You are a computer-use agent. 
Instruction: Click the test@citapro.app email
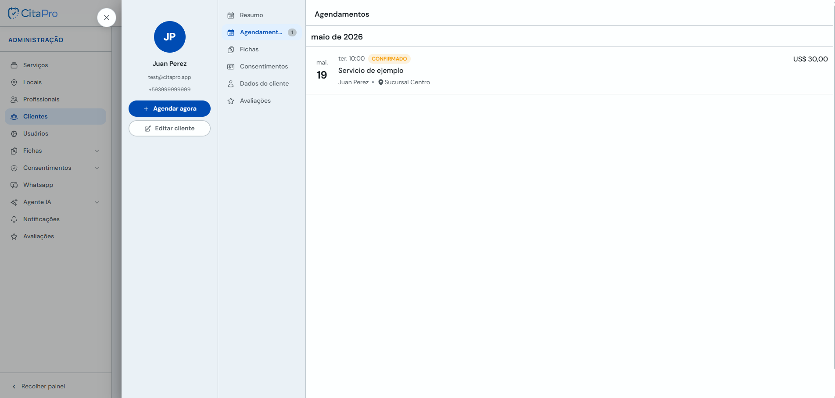[x=169, y=77]
